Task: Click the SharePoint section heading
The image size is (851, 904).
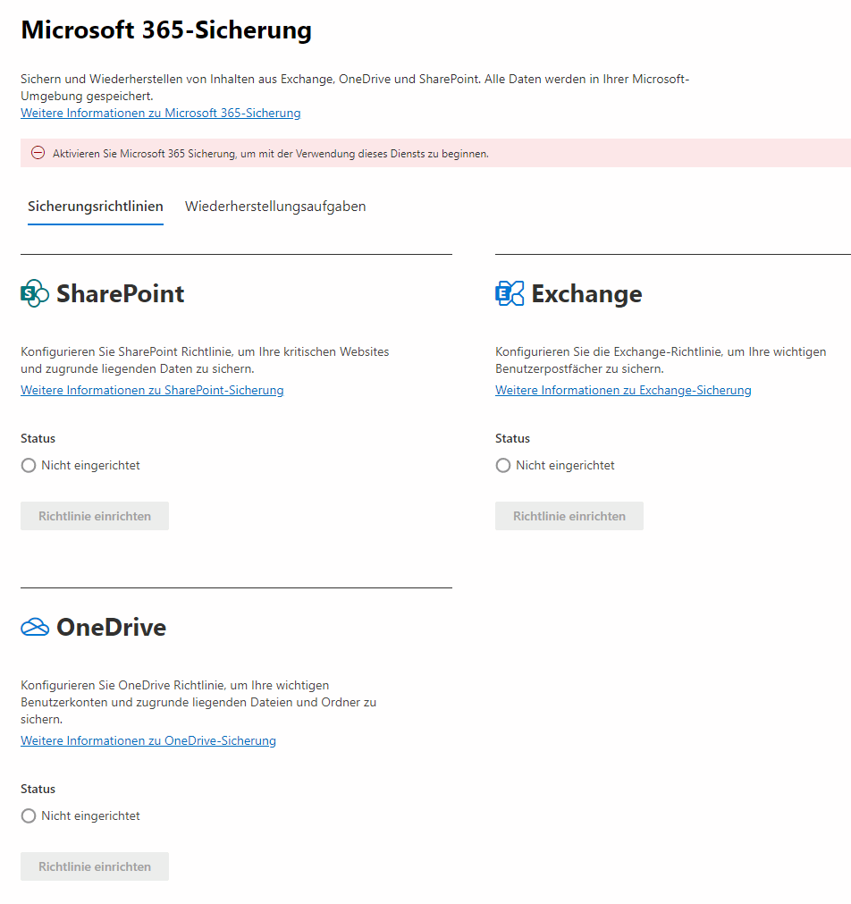Action: click(121, 292)
